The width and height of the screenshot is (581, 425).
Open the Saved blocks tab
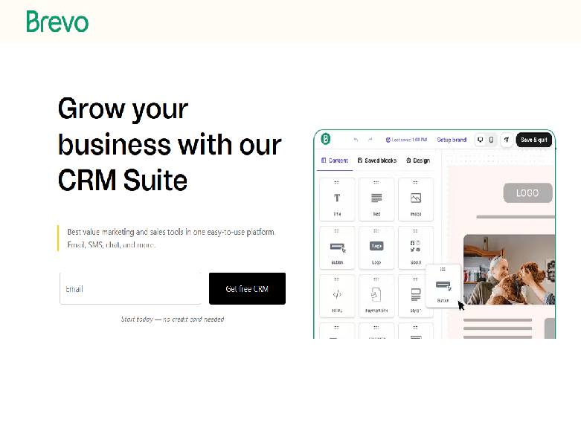click(x=377, y=160)
